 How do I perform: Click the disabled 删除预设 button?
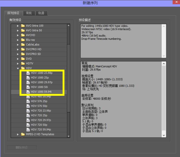(x=22, y=148)
